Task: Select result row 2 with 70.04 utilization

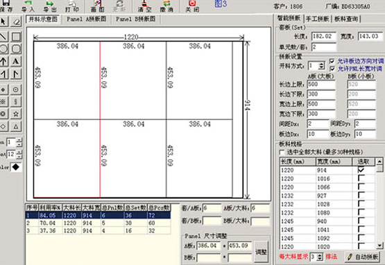Action: 98,223
